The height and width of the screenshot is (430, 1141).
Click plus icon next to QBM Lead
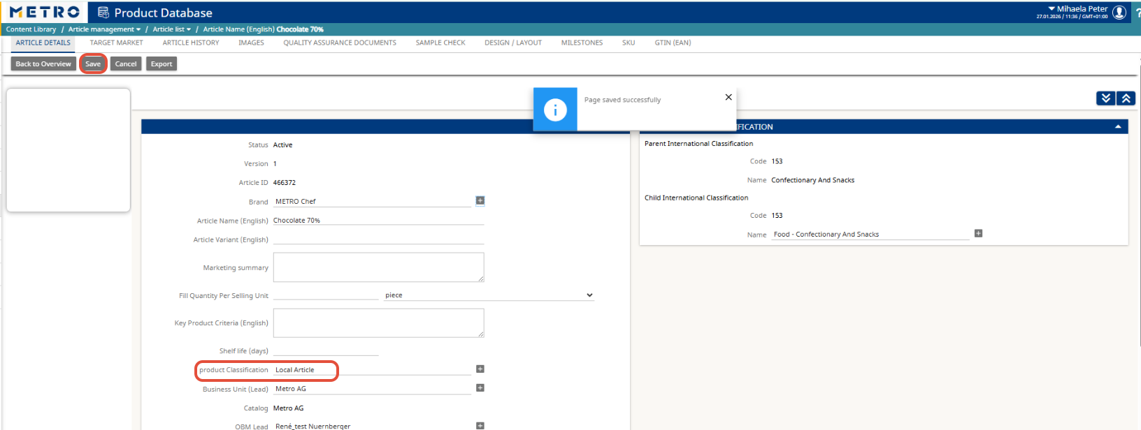click(x=480, y=425)
